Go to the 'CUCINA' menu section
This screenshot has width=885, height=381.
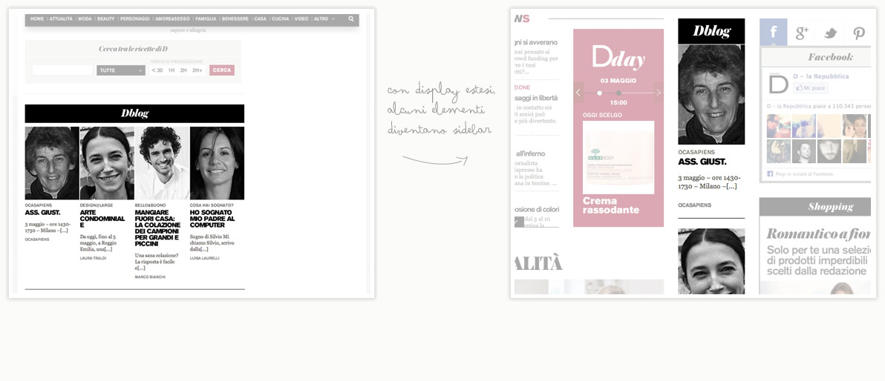pyautogui.click(x=281, y=19)
